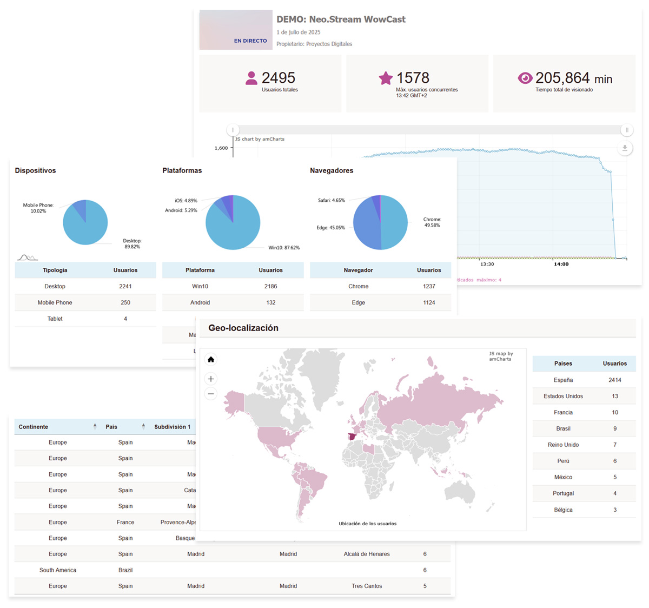Click the iOS: 4.89% pie label
649x608 pixels.
click(186, 200)
